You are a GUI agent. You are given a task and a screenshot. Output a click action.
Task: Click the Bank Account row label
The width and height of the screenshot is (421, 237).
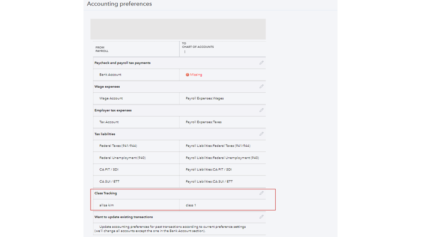(x=110, y=75)
